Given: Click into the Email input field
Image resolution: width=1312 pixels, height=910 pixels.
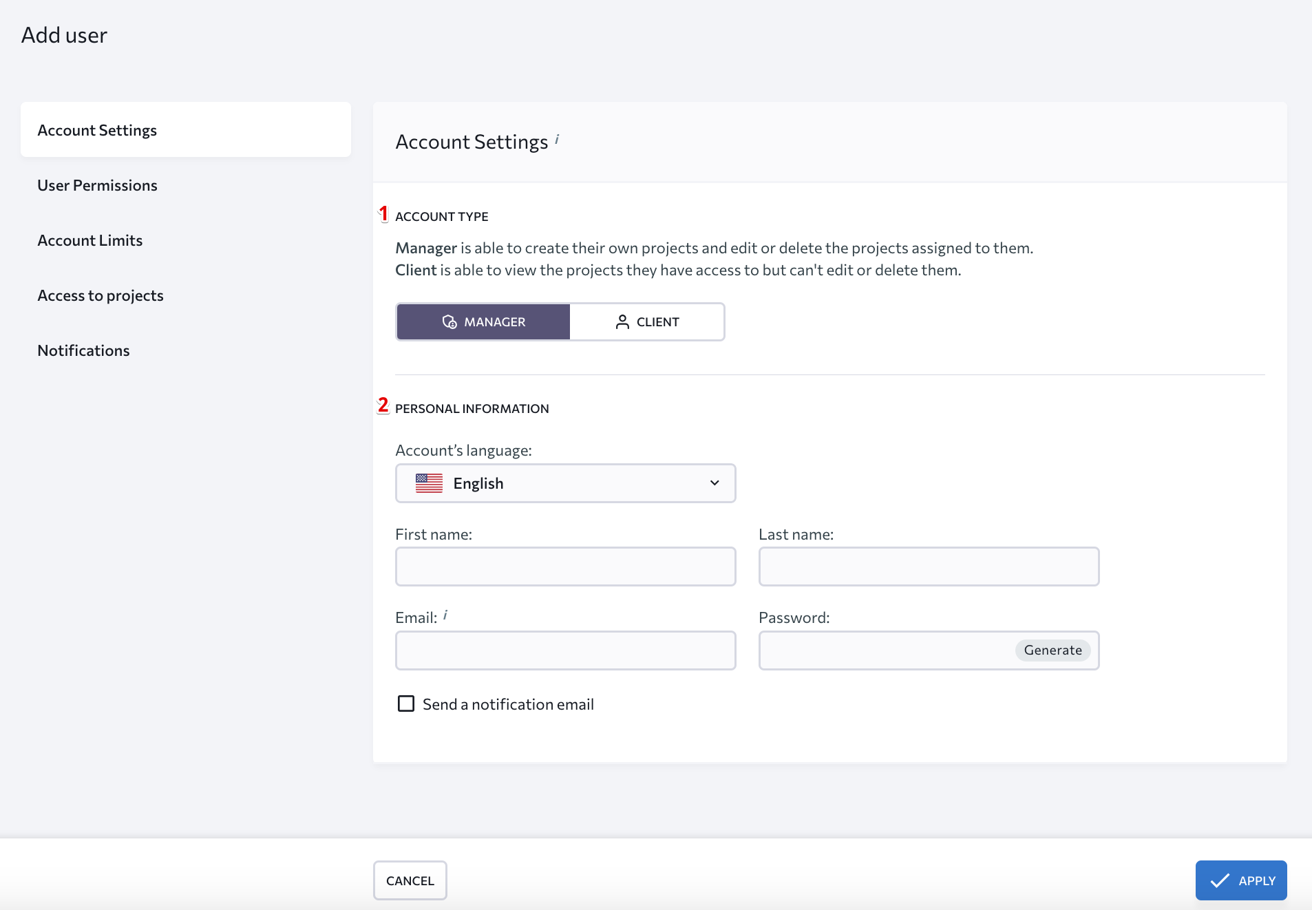Looking at the screenshot, I should coord(565,650).
